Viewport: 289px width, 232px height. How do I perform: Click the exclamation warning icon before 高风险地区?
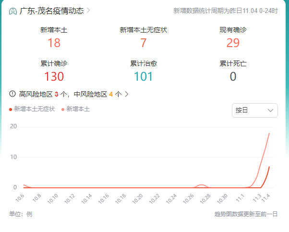point(13,94)
